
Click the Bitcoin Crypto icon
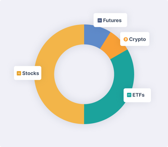[126, 39]
